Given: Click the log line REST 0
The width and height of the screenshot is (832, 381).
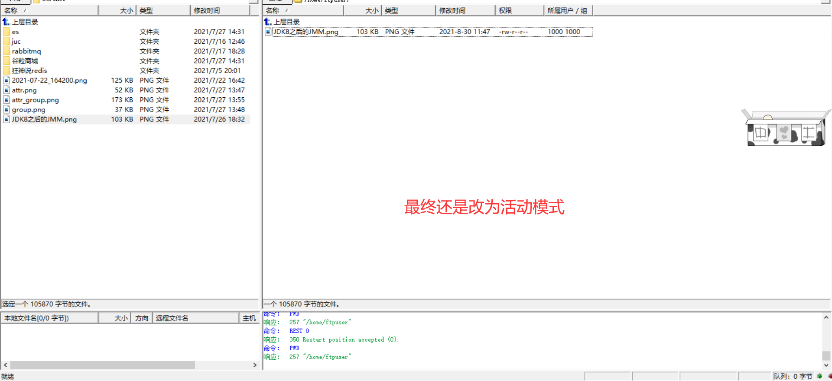Looking at the screenshot, I should [x=299, y=331].
